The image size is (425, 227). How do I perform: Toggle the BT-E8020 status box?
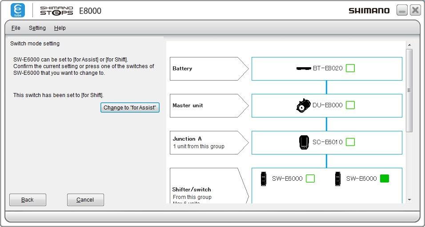[350, 68]
